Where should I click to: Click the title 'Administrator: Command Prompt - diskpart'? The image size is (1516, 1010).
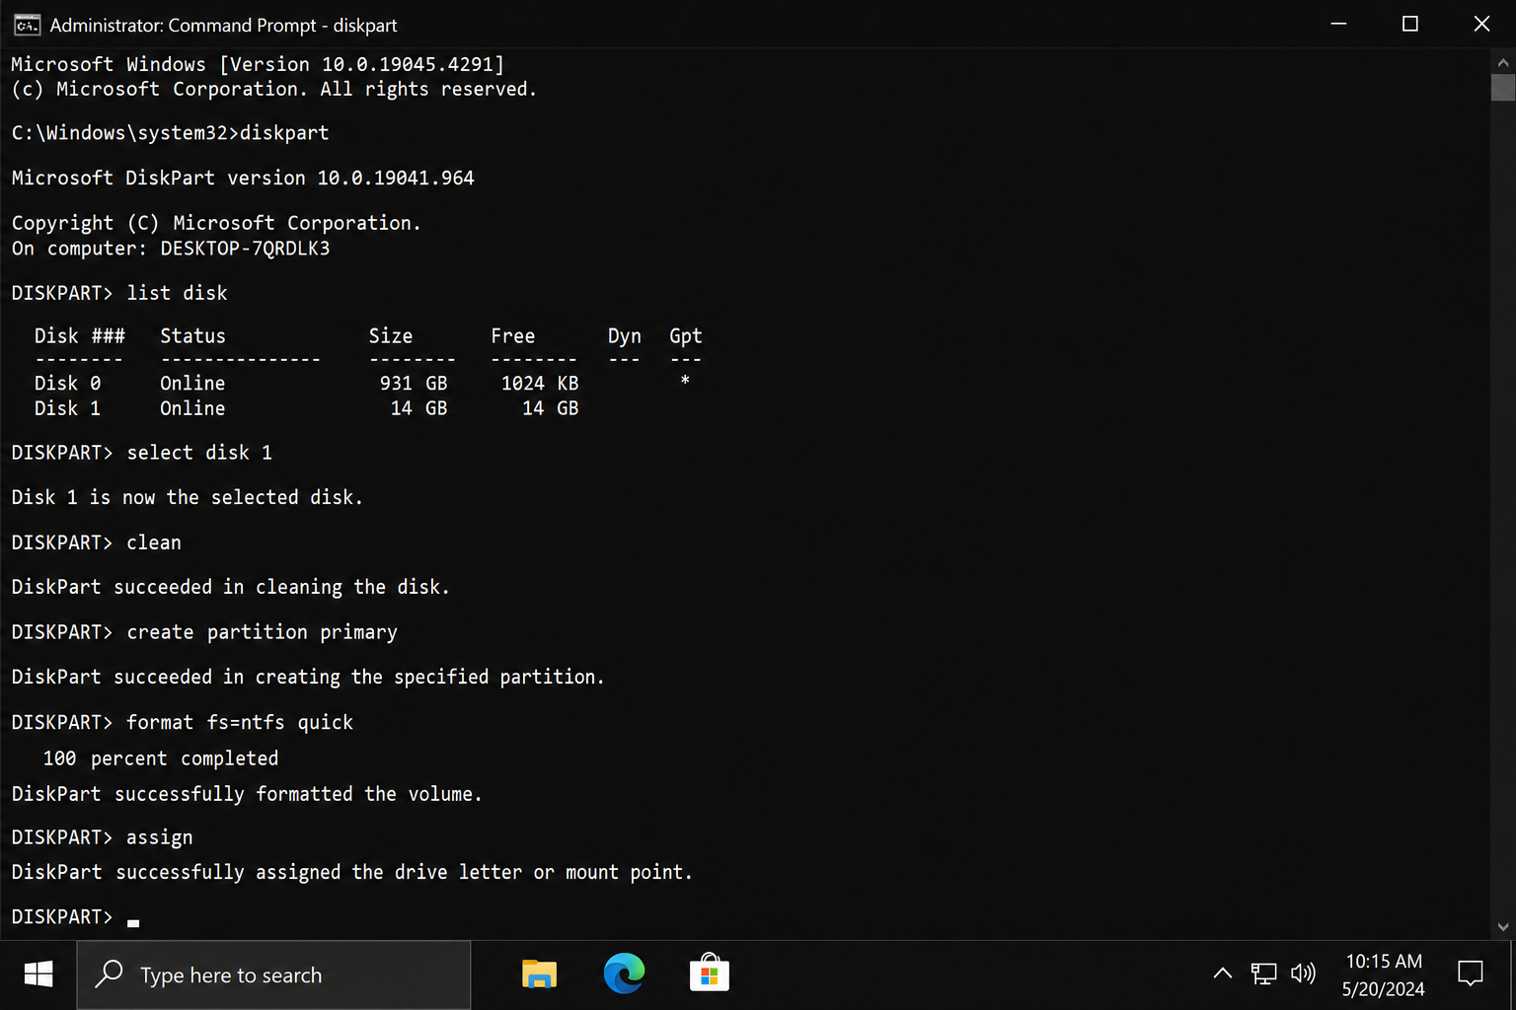[224, 25]
